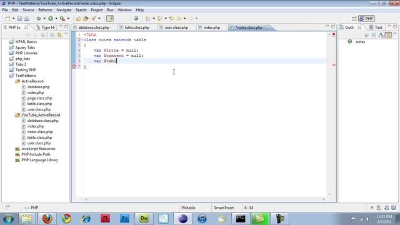Open the PHP Explorer view menu triangle
This screenshot has width=400, height=225.
[x=66, y=34]
